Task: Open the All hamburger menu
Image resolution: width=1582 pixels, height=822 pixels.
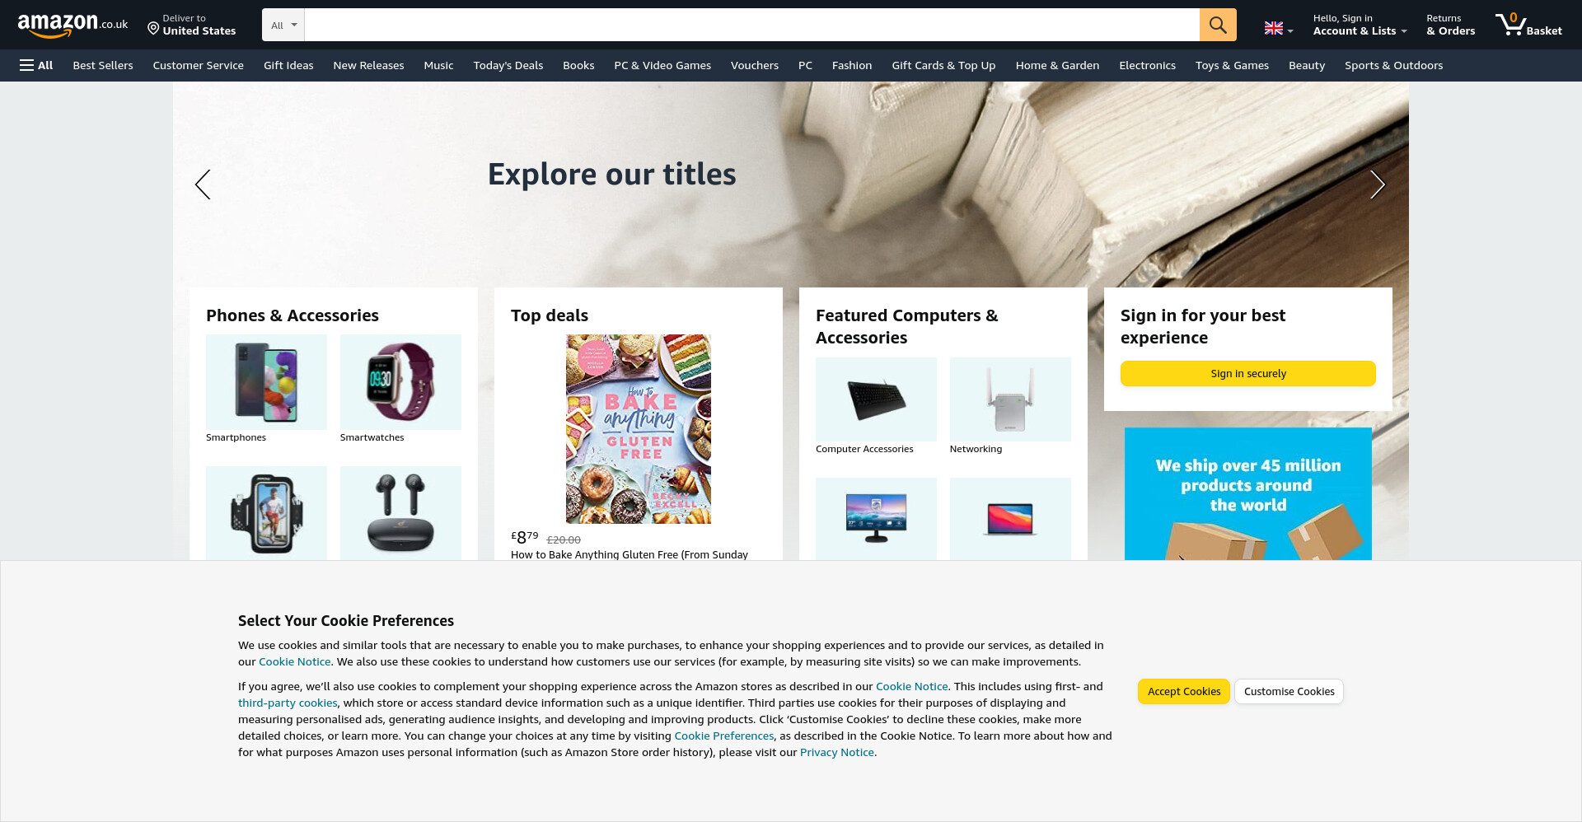Action: (36, 65)
